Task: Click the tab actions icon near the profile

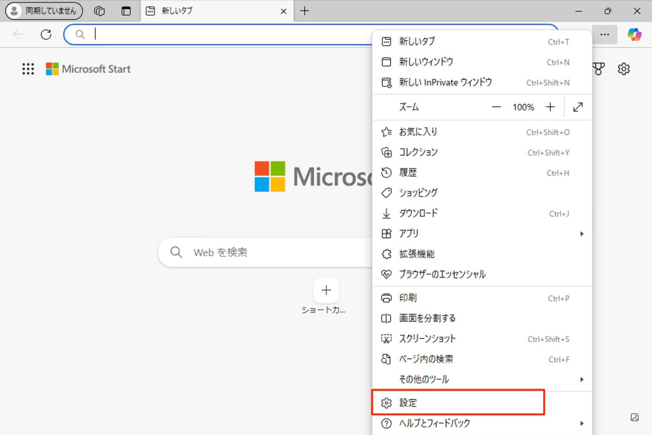Action: coord(126,11)
